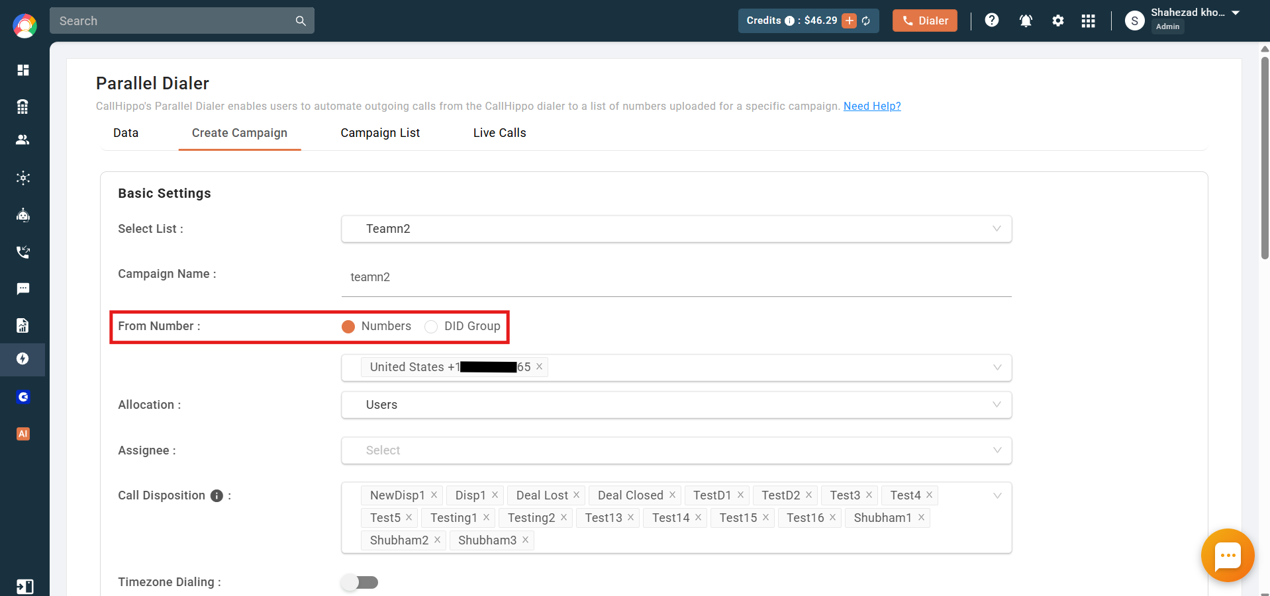The image size is (1270, 596).
Task: Switch to the Create Campaign tab
Action: click(240, 133)
